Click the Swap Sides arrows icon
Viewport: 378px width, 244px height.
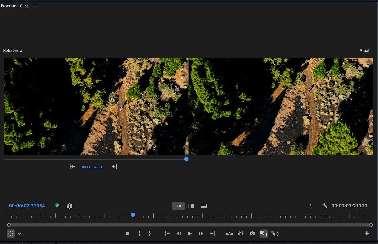pos(312,206)
